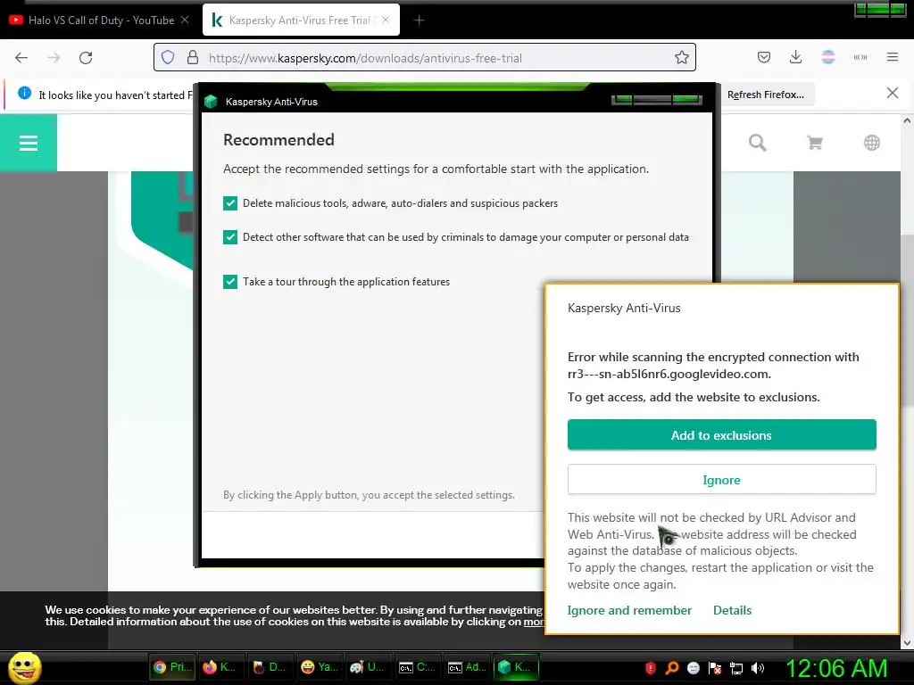
Task: Bookmark this page with the star icon
Action: click(x=681, y=58)
